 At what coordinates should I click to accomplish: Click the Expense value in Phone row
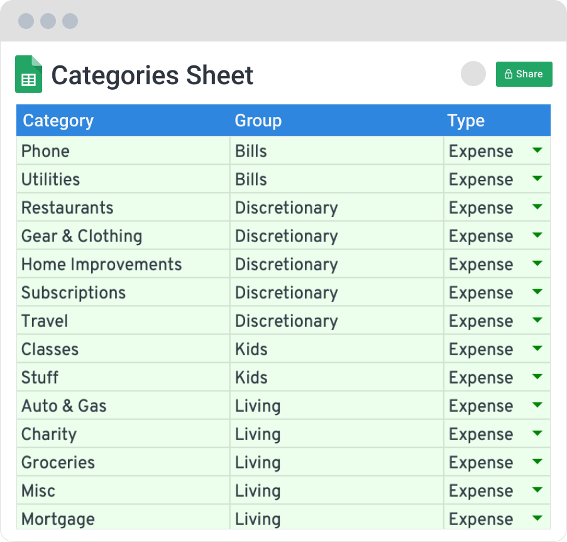pyautogui.click(x=481, y=152)
